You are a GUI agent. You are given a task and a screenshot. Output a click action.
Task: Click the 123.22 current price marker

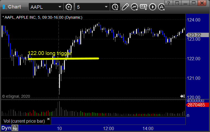point(198,35)
